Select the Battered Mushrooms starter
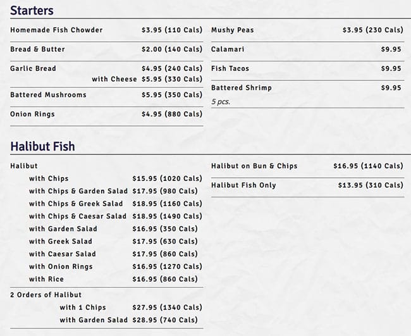Viewport: 411px width, 336px height. (x=48, y=95)
